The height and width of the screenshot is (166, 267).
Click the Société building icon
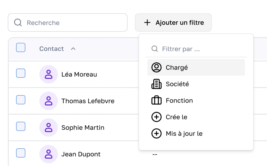[x=156, y=84]
